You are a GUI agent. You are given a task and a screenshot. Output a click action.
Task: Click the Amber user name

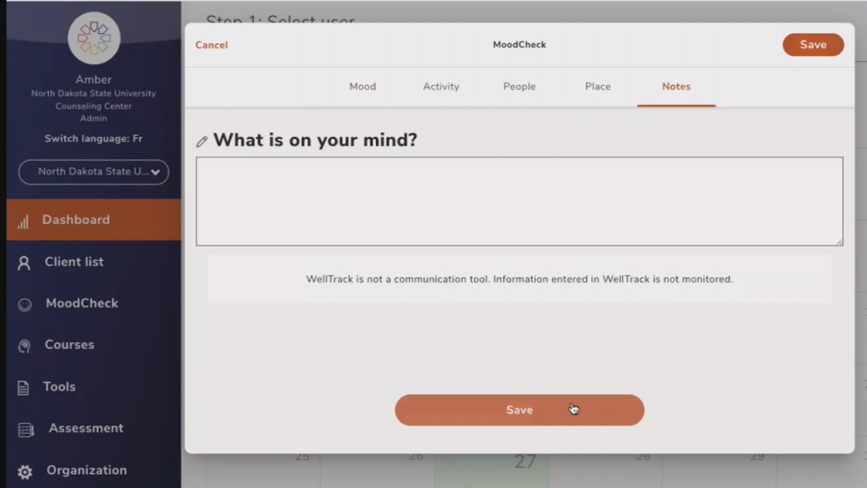pos(93,80)
